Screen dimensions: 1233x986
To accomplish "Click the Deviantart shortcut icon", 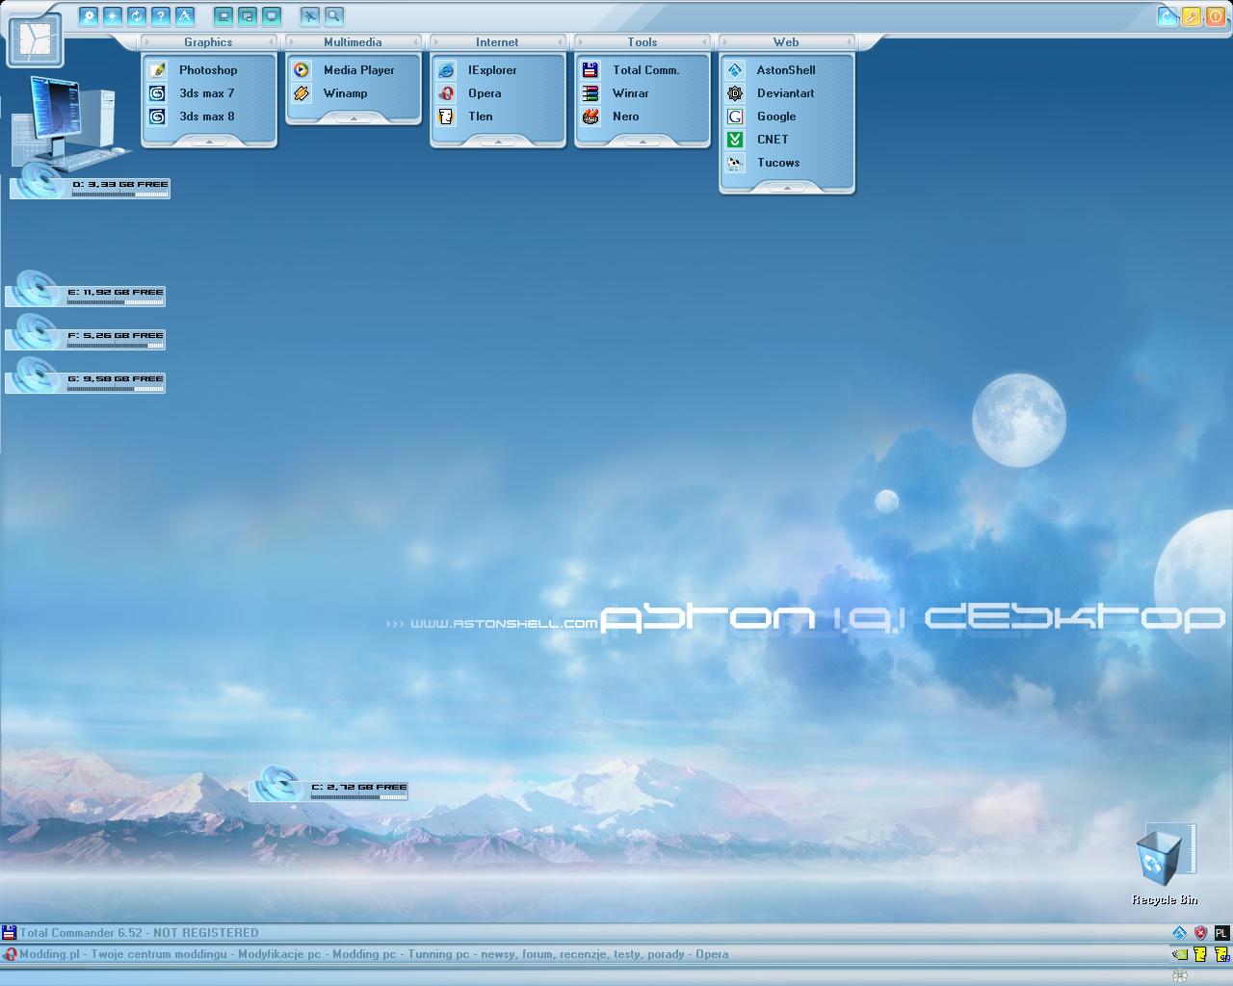I will point(735,93).
